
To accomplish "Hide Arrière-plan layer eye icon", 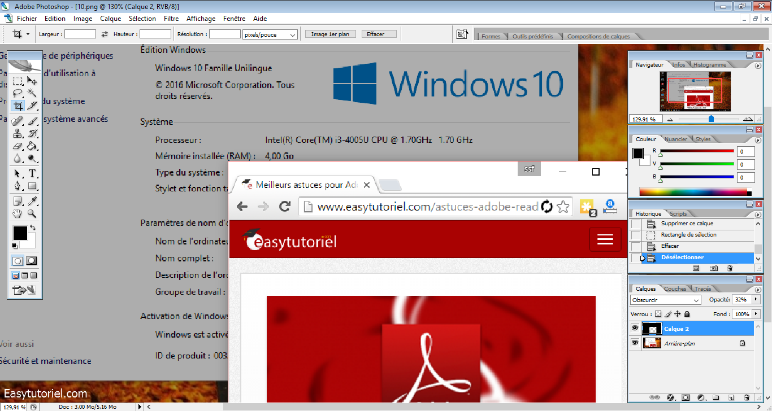I will click(x=635, y=343).
